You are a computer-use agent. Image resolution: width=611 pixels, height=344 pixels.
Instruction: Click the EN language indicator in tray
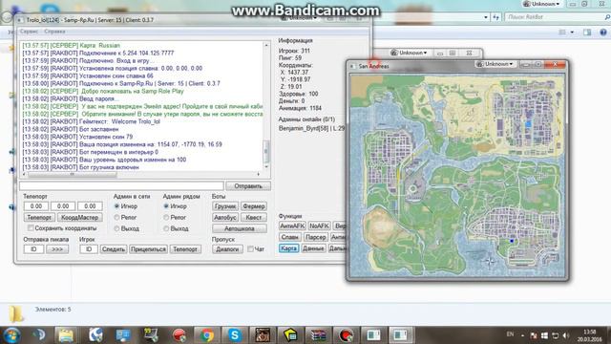pyautogui.click(x=510, y=334)
